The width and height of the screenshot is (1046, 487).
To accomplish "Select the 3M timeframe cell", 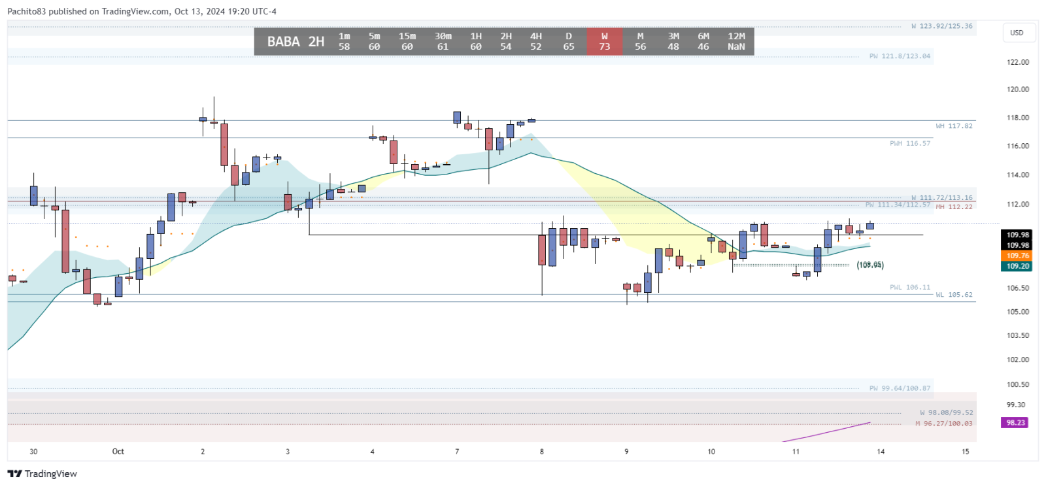I will coord(673,41).
